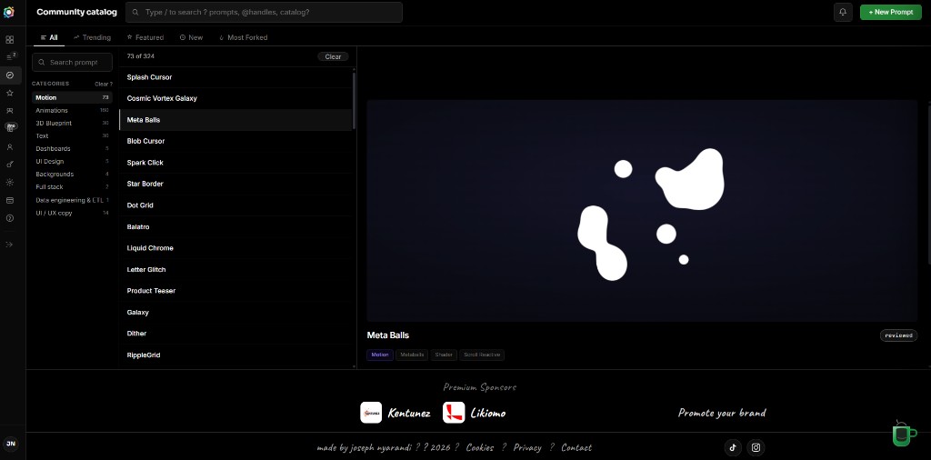Open the user profile icon in sidebar

pyautogui.click(x=9, y=146)
